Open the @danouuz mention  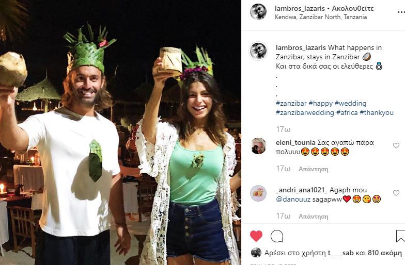(293, 199)
